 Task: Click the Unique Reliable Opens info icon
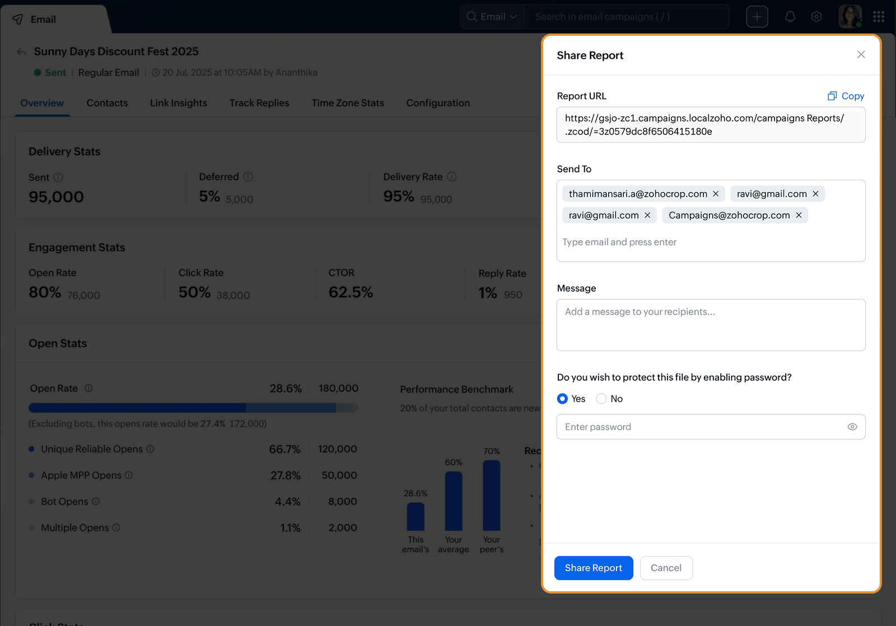click(150, 449)
